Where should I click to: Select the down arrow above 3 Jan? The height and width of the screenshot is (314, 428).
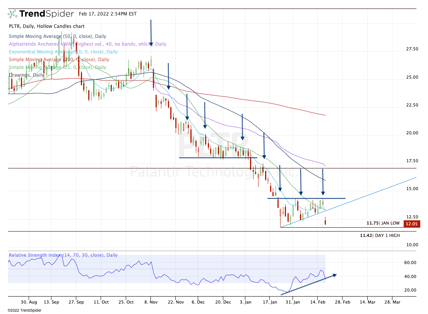pos(242,127)
